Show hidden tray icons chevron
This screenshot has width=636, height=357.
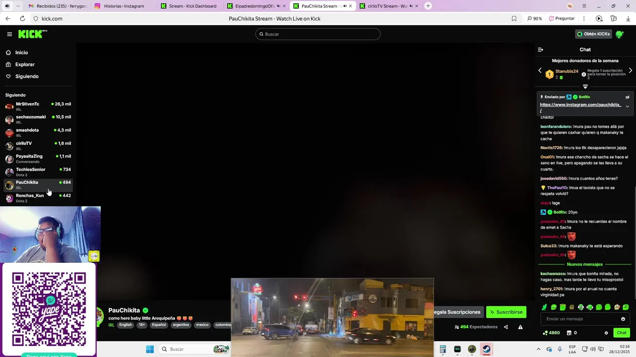pos(538,349)
